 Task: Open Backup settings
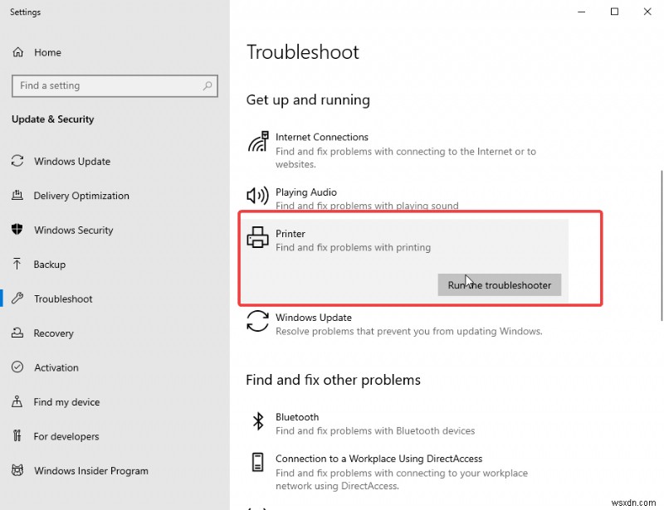tap(48, 264)
